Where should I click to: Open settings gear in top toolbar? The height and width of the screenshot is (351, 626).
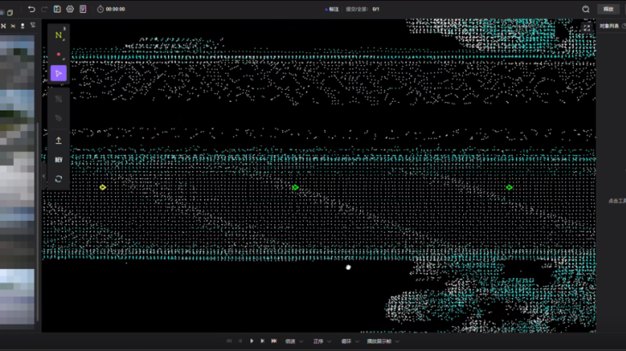click(x=70, y=9)
